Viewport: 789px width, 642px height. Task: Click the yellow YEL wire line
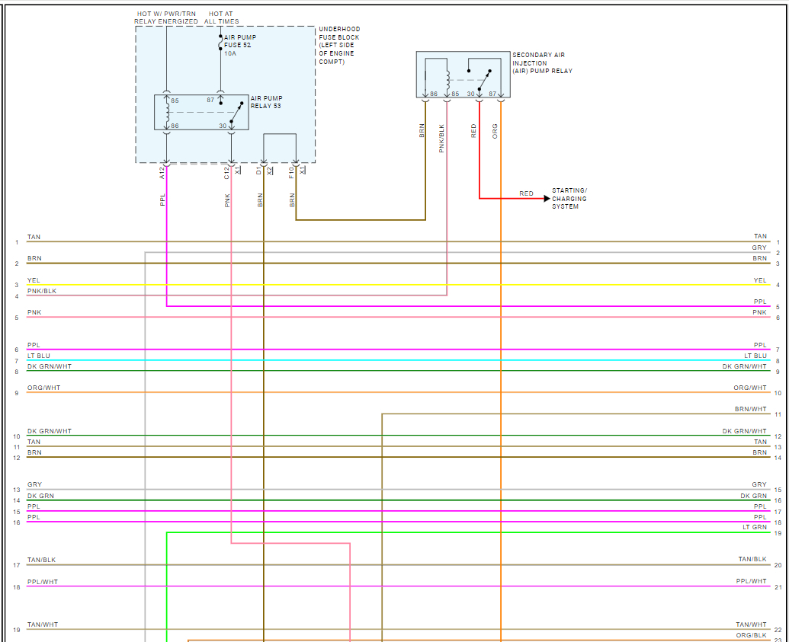pyautogui.click(x=397, y=285)
